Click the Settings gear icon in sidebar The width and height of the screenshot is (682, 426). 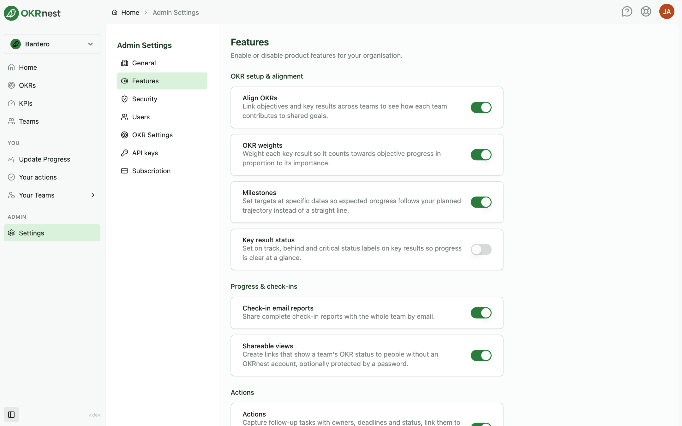pos(11,233)
